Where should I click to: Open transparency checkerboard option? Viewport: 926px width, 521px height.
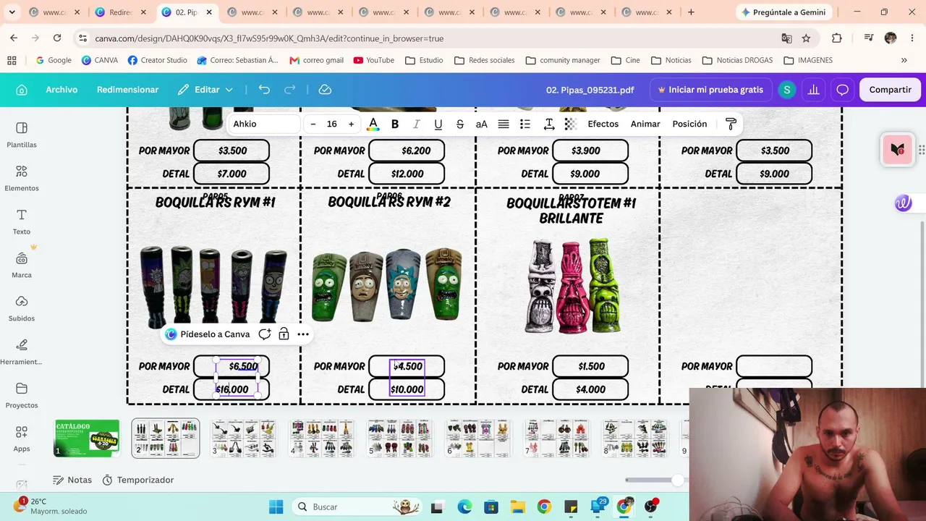click(571, 124)
